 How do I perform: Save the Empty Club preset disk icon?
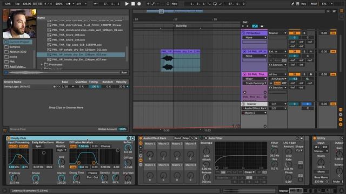(x=132, y=138)
